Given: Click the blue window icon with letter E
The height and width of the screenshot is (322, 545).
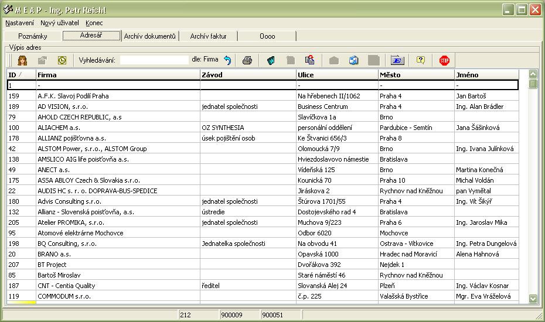Looking at the screenshot, I should pos(397,60).
